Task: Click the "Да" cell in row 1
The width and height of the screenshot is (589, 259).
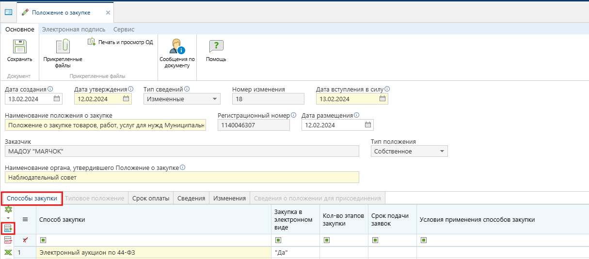Action: click(x=295, y=252)
